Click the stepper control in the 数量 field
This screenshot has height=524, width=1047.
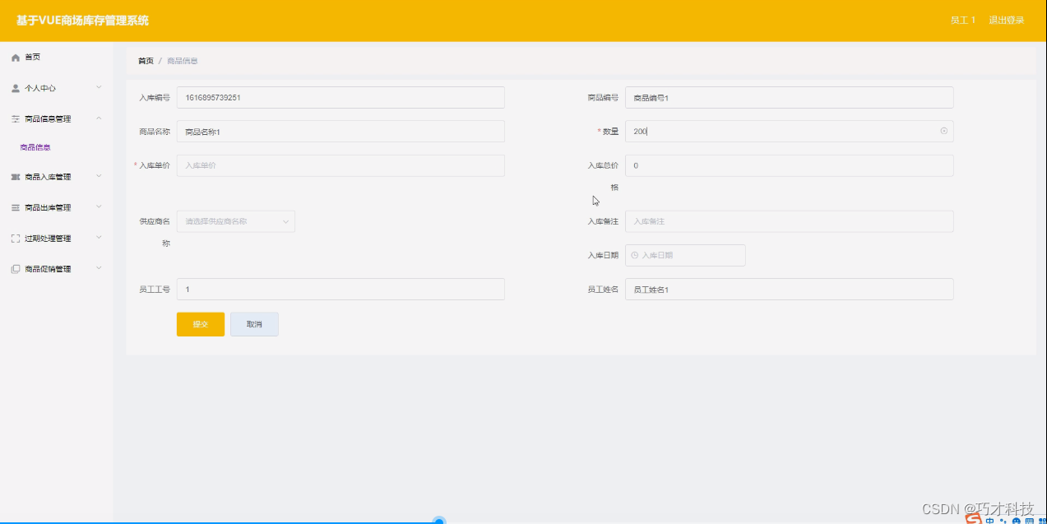[943, 131]
